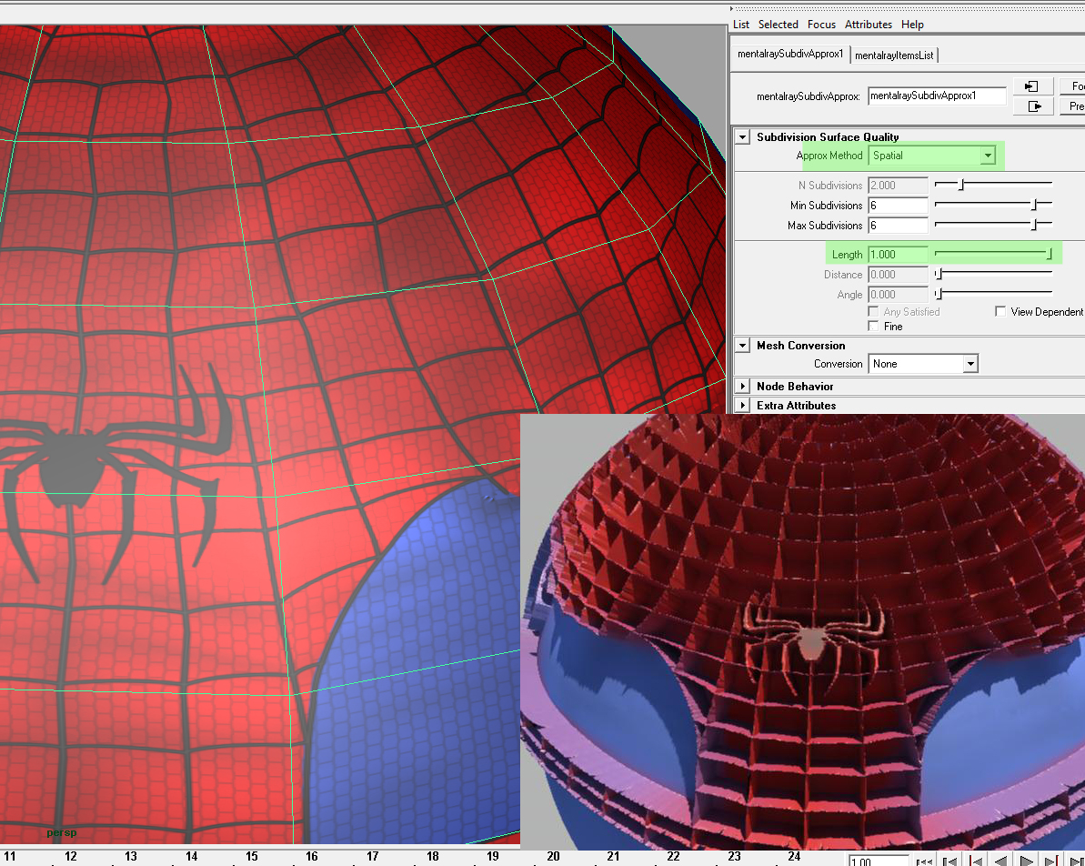Click the Length value field

point(898,254)
